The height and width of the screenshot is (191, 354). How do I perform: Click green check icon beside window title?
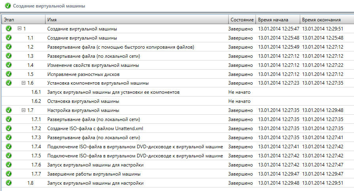point(8,6)
